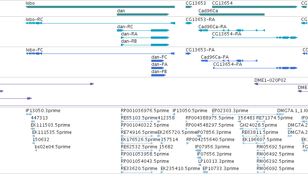Viewport: 308px width, 174px height.
Task: Select the Cad96Ca gene bar
Action: coord(231,14)
